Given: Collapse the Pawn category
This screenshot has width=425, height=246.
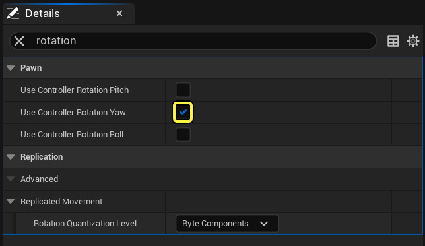Looking at the screenshot, I should pos(11,68).
